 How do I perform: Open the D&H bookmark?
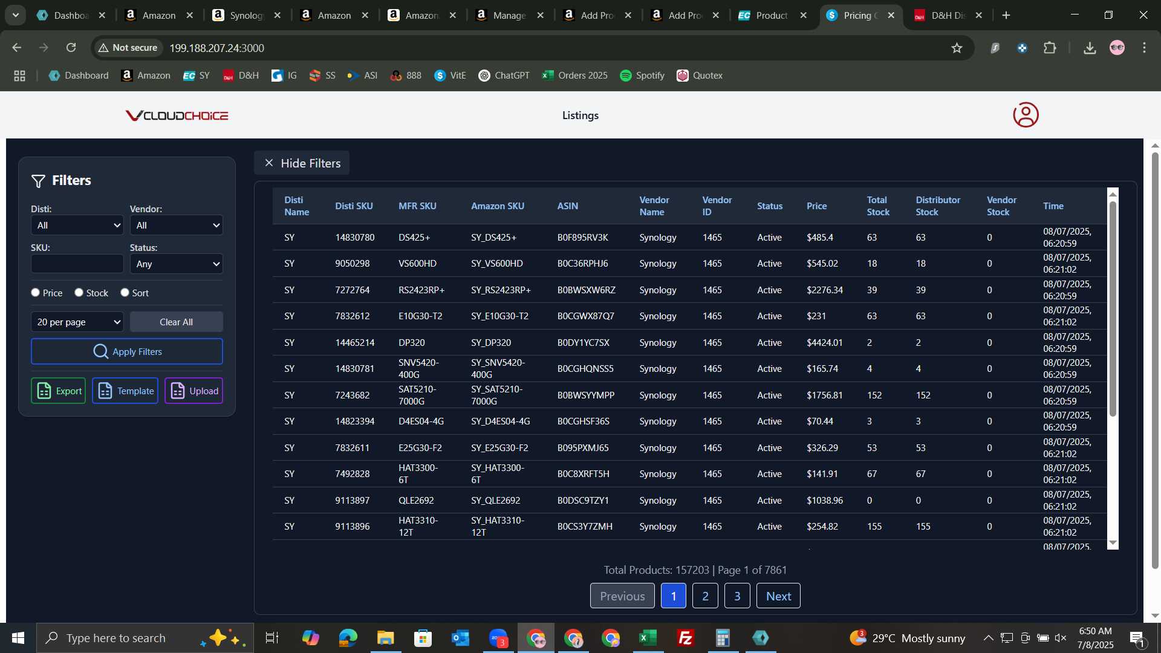241,76
